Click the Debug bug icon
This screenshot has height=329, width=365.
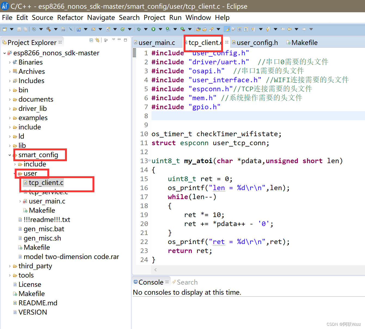[x=139, y=29]
